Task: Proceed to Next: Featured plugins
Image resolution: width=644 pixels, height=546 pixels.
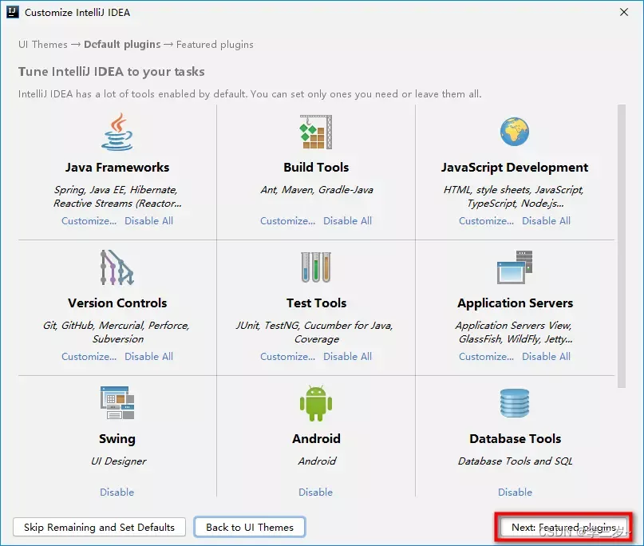Action: (x=563, y=527)
